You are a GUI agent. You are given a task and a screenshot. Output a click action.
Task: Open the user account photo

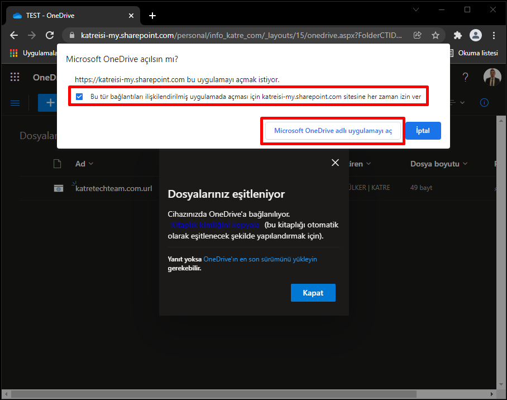[492, 77]
